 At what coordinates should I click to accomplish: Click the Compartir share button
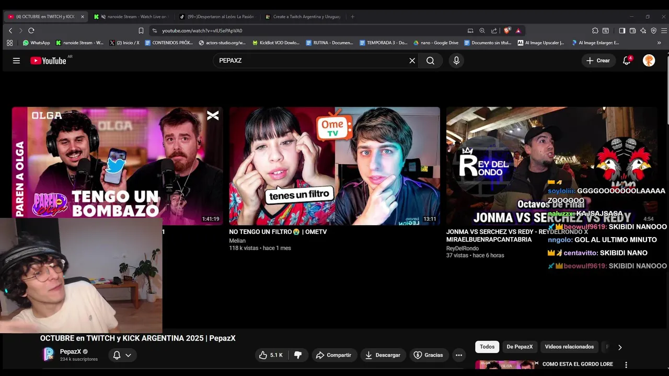pos(333,355)
